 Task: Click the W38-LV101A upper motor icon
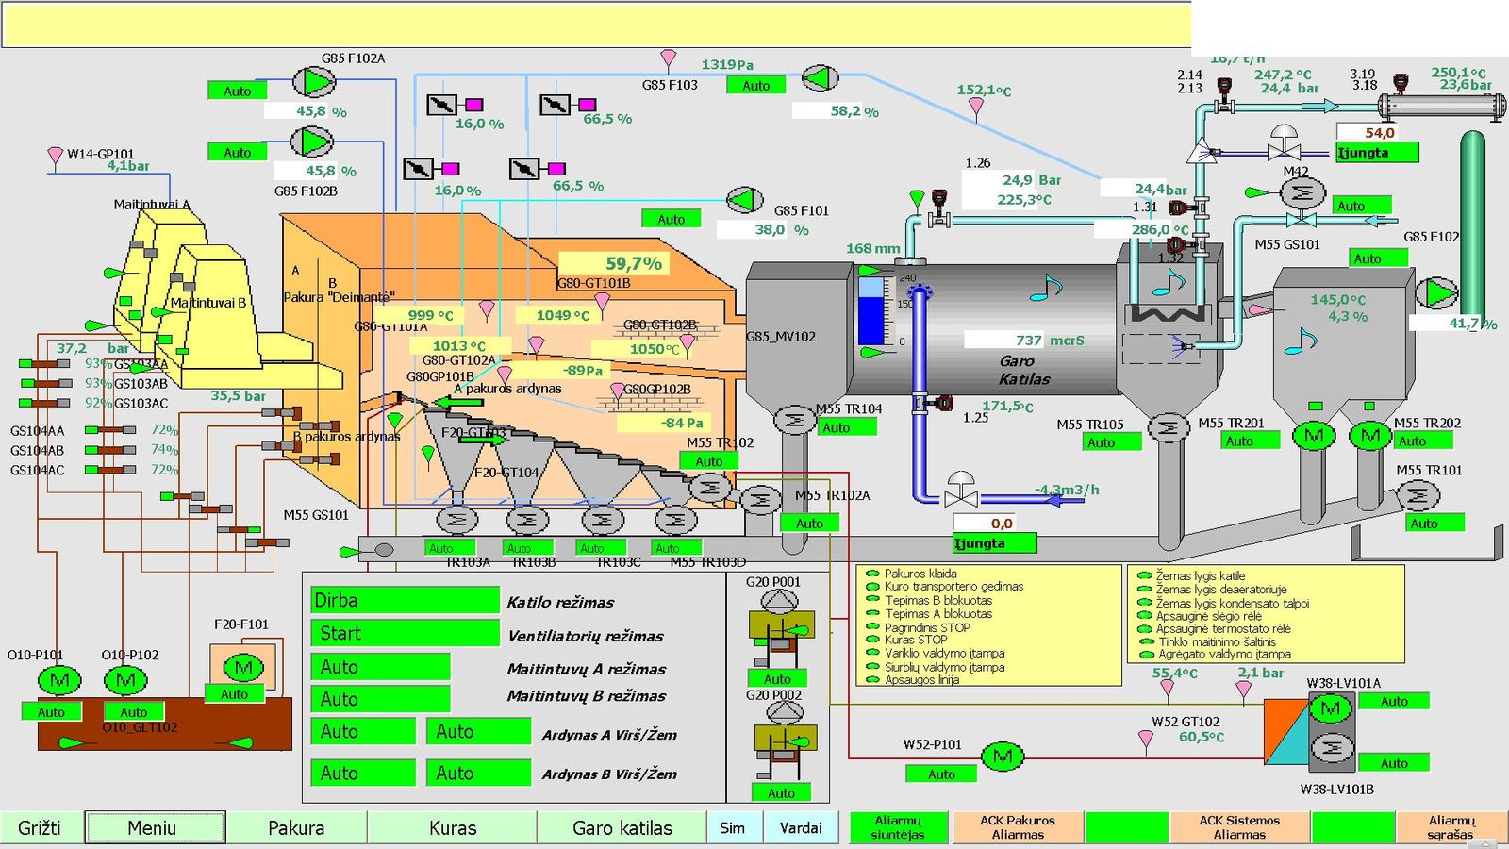1330,708
